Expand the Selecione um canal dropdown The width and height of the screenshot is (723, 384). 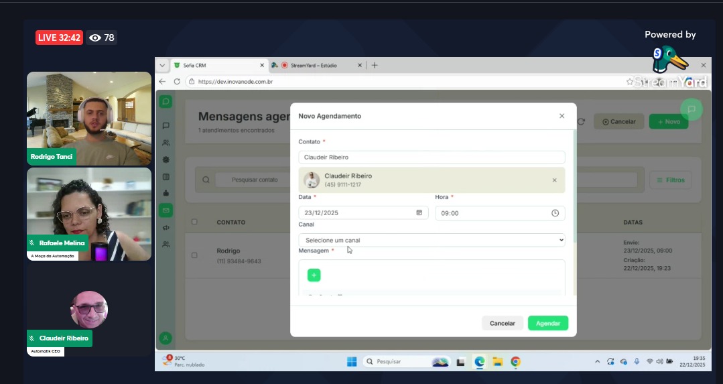pos(432,240)
